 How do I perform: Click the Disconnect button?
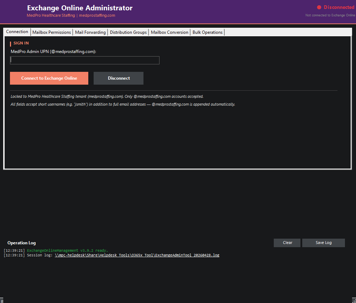[x=118, y=78]
